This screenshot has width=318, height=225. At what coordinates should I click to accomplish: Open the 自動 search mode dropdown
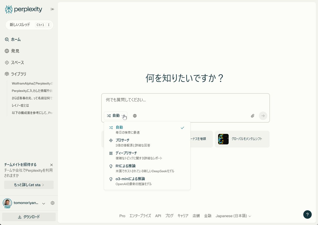click(x=116, y=116)
